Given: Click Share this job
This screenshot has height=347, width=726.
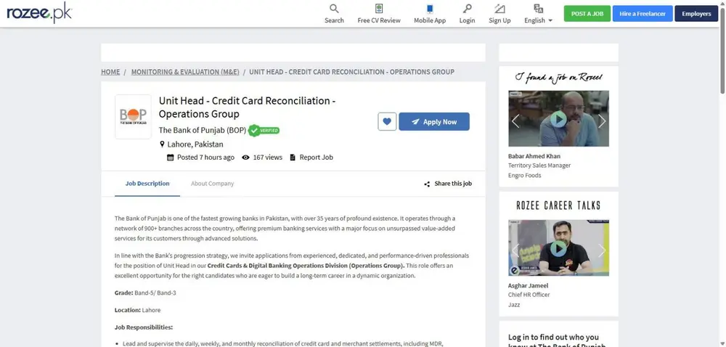Looking at the screenshot, I should tap(448, 184).
